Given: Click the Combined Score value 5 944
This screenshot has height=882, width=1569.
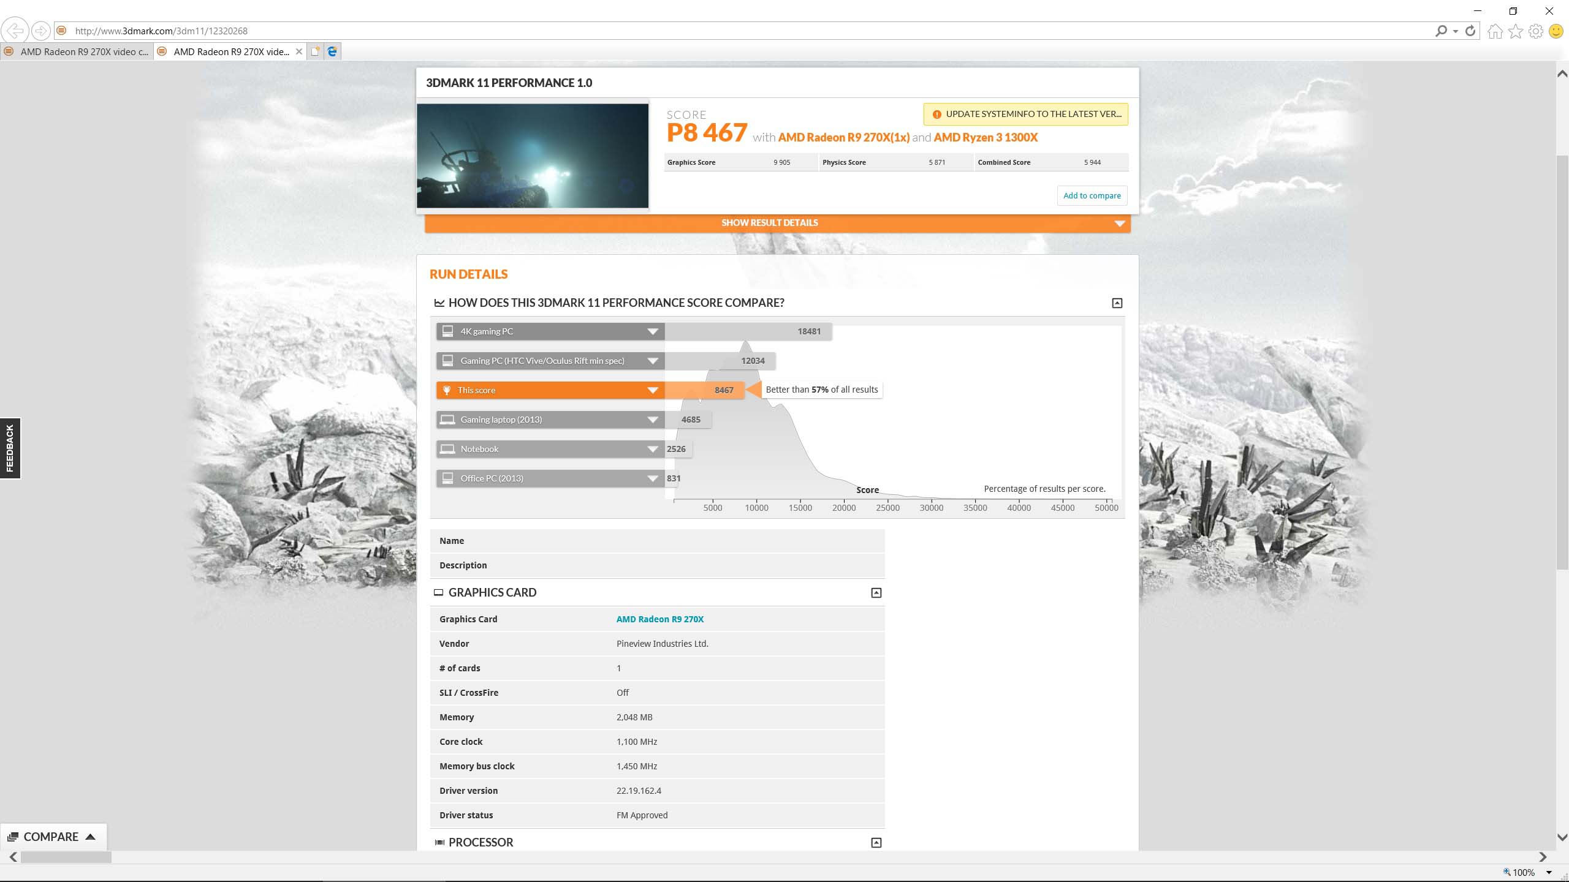Looking at the screenshot, I should tap(1092, 162).
